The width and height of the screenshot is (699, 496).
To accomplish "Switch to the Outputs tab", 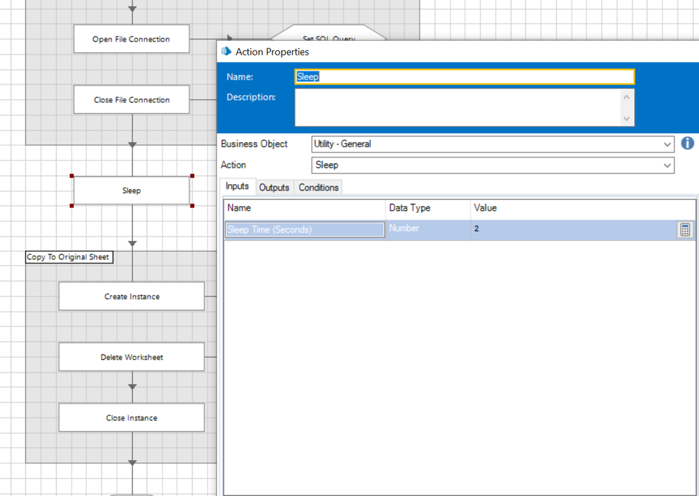I will pyautogui.click(x=274, y=188).
